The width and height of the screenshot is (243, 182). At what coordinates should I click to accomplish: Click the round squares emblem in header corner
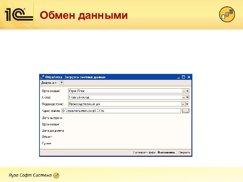coord(227,14)
